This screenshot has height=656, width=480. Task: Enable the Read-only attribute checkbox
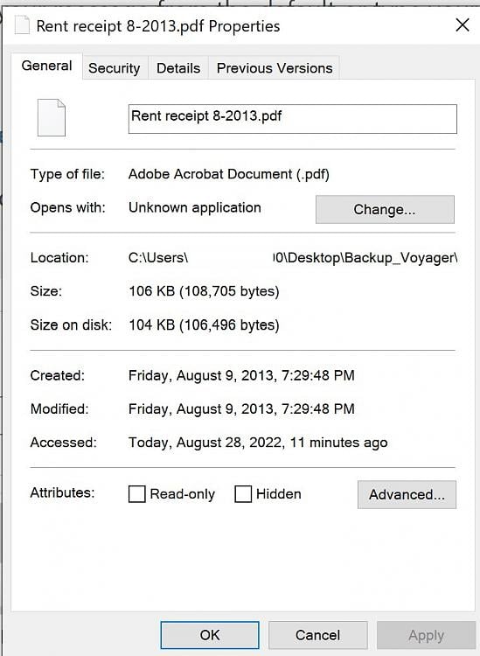pos(136,494)
